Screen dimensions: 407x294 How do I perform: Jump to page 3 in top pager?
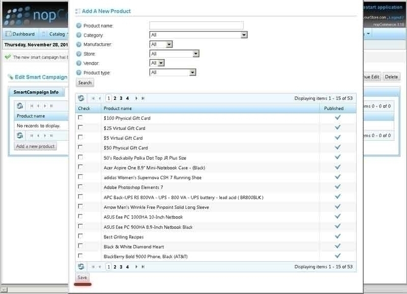(121, 98)
